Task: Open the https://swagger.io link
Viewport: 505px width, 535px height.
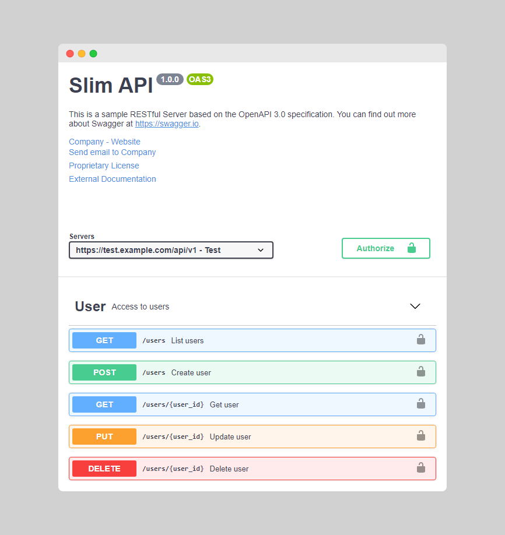Action: coord(167,124)
